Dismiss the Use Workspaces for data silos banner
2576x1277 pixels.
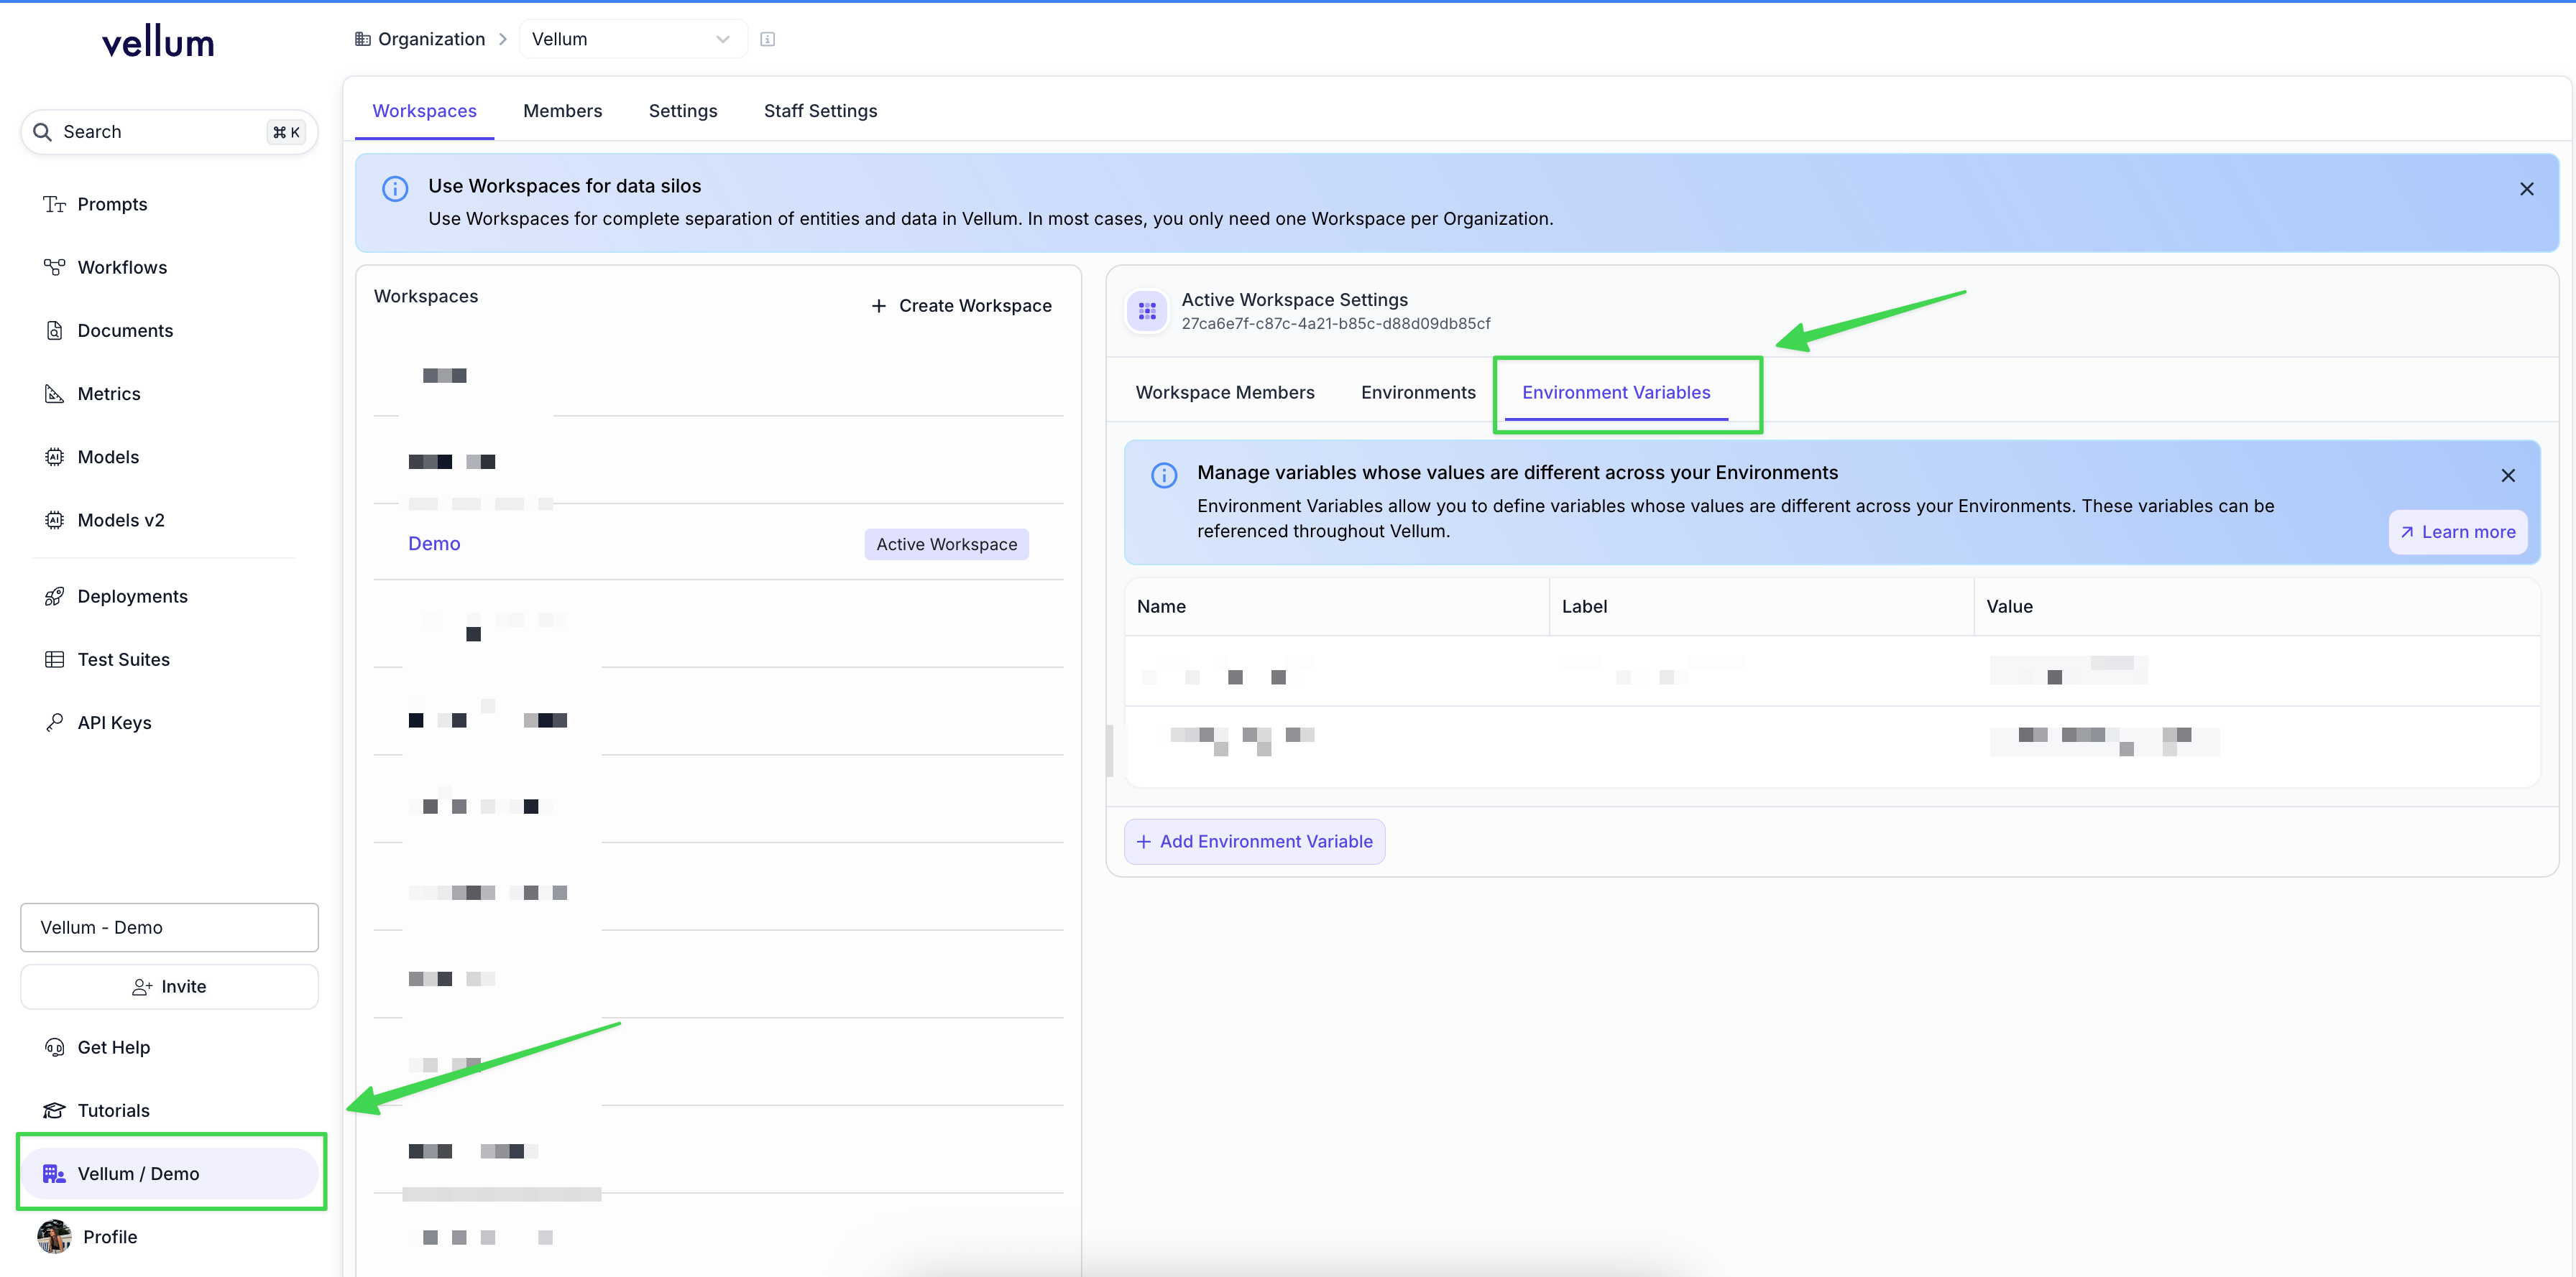[2526, 189]
